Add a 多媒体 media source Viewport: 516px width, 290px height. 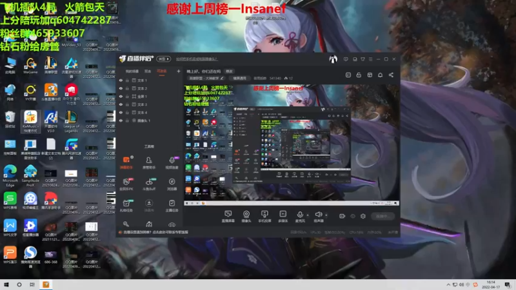[x=283, y=217]
